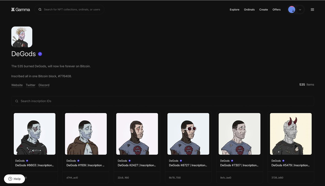The width and height of the screenshot is (325, 186).
Task: Click collection name on DeGods #2427 card
Action: click(122, 161)
